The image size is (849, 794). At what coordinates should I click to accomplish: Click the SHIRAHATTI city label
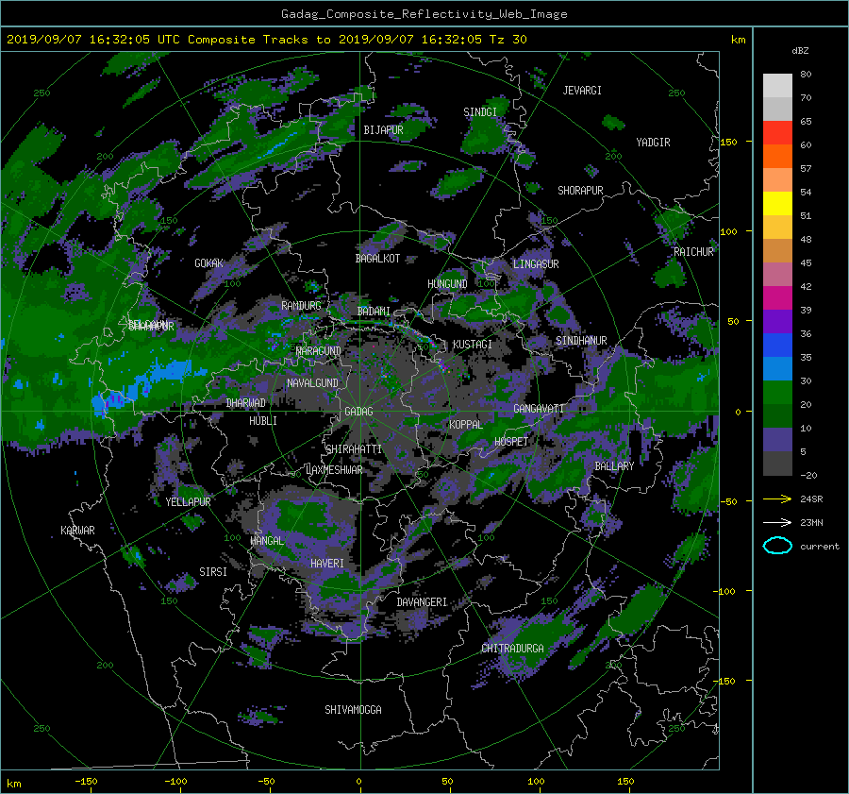[354, 449]
